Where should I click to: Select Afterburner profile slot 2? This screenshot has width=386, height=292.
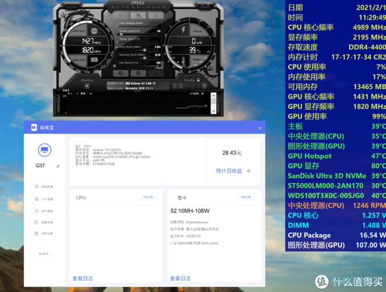tap(181, 86)
